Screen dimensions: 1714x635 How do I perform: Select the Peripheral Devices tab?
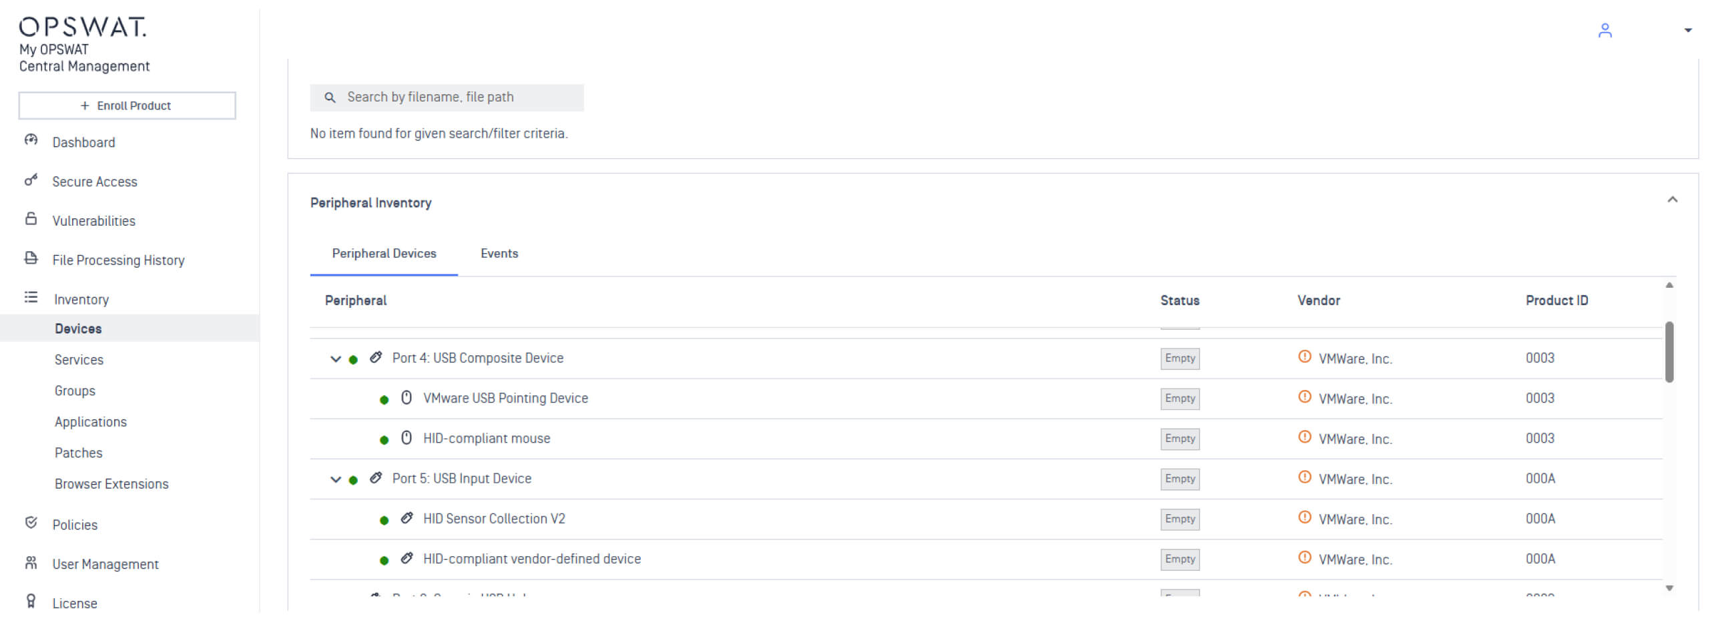point(384,254)
